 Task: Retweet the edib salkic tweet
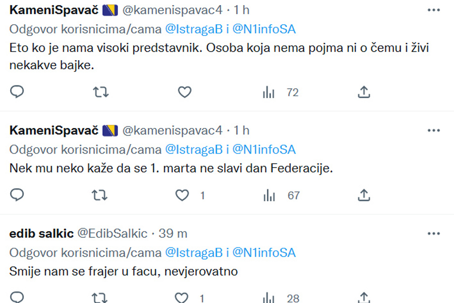pos(99,298)
